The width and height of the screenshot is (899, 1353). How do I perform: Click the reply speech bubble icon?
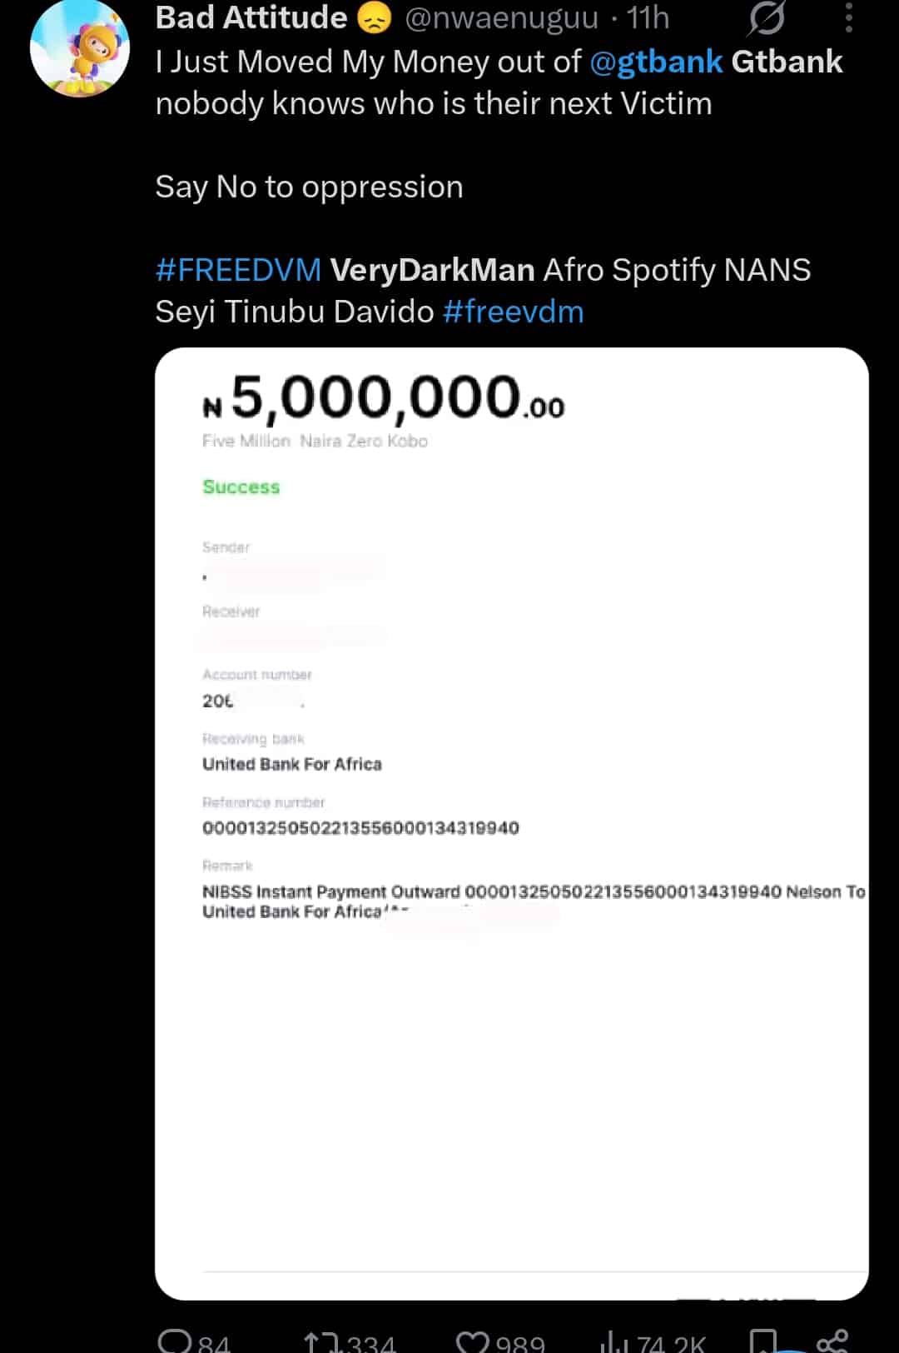coord(176,1340)
